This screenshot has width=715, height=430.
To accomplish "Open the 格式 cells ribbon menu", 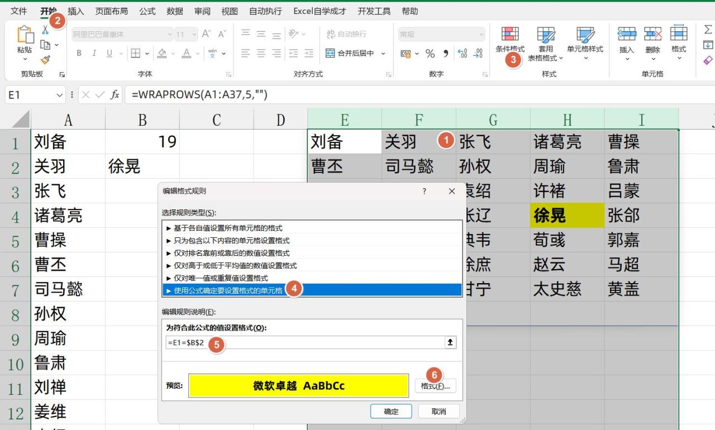I will click(679, 44).
